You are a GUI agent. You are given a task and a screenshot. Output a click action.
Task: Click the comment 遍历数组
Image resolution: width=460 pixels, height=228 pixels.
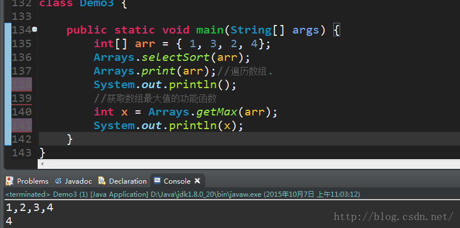tap(245, 71)
